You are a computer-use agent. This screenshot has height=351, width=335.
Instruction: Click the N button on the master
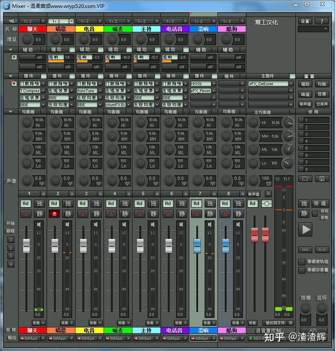point(268,194)
